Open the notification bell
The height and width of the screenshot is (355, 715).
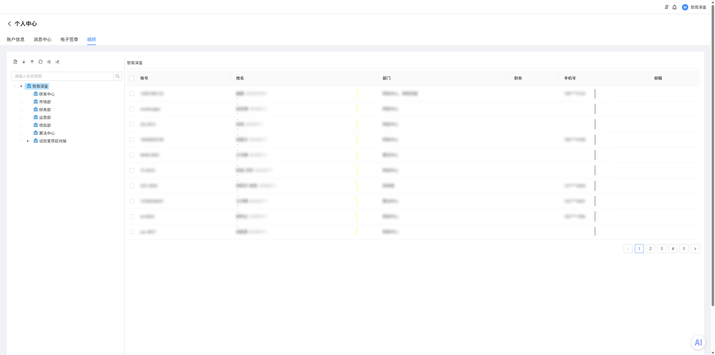click(675, 7)
